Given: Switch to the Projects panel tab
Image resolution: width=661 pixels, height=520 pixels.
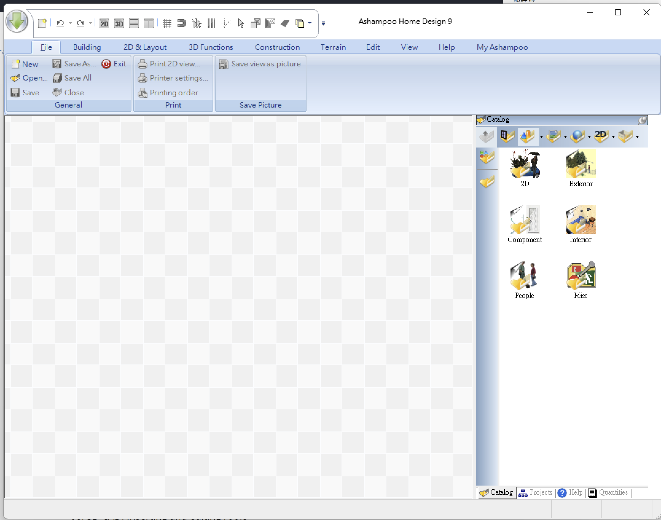Looking at the screenshot, I should coord(536,493).
